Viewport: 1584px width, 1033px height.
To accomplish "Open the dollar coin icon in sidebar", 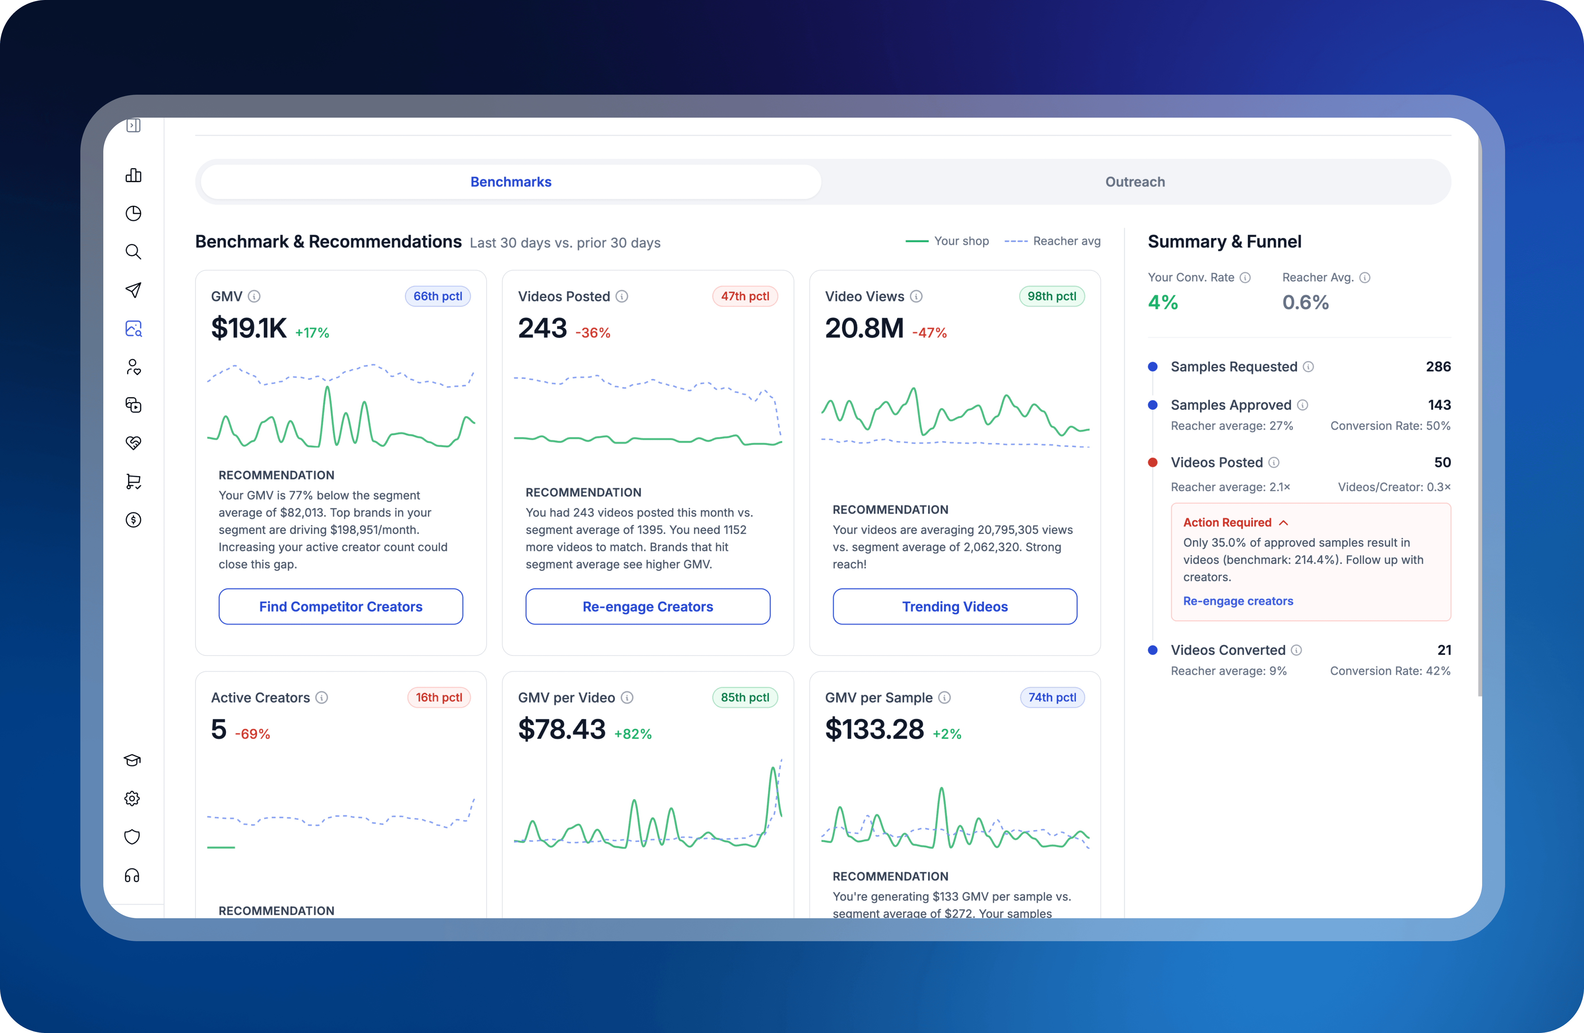I will click(x=133, y=520).
